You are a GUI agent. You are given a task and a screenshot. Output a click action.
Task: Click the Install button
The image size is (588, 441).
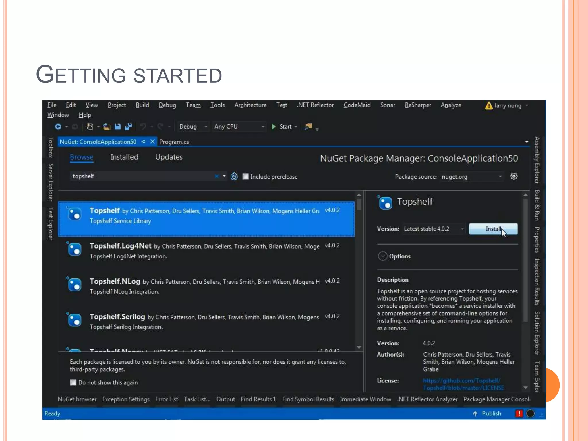click(493, 229)
